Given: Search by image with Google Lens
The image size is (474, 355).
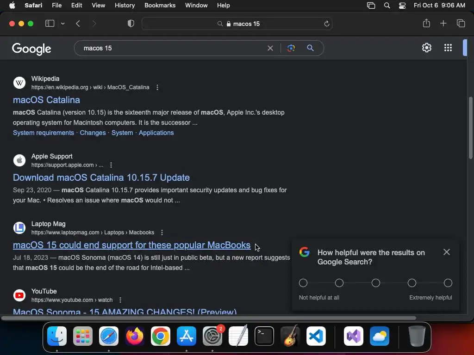Looking at the screenshot, I should click(291, 48).
